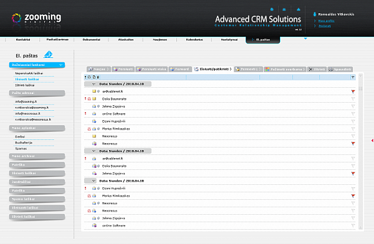Click the zooming digital logo

point(36,18)
